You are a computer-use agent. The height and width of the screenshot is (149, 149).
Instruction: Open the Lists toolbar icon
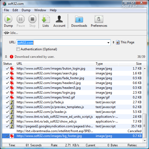click(x=46, y=19)
